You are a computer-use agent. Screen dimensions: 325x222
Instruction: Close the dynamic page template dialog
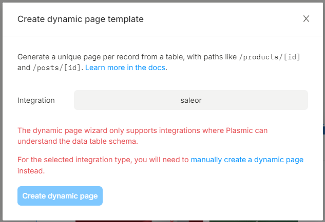[x=306, y=19]
